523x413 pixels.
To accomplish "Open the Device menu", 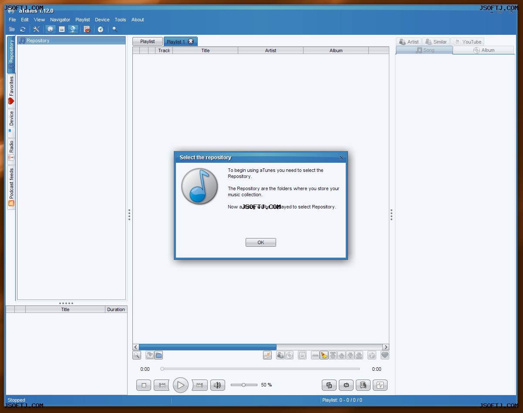I will (x=102, y=20).
